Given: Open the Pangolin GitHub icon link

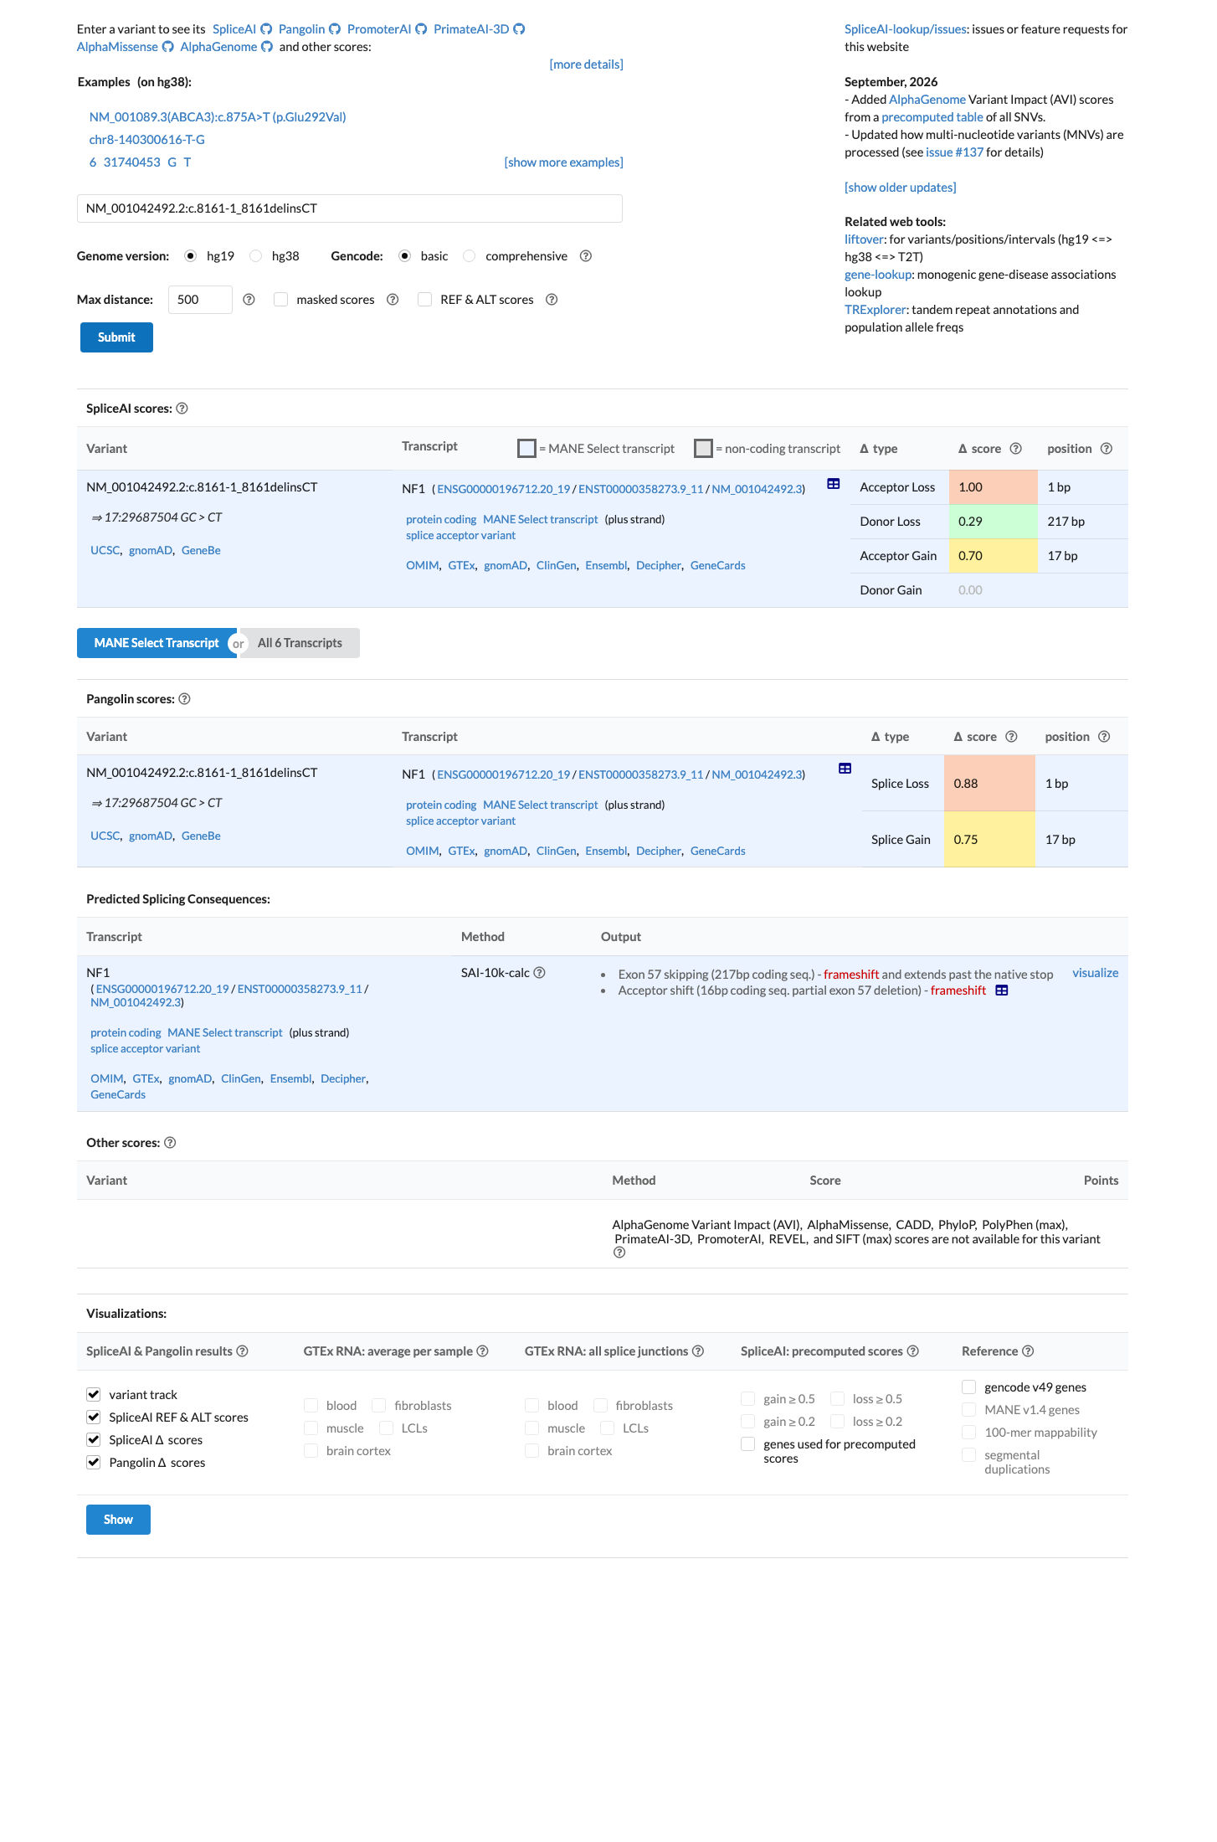Looking at the screenshot, I should pyautogui.click(x=335, y=29).
